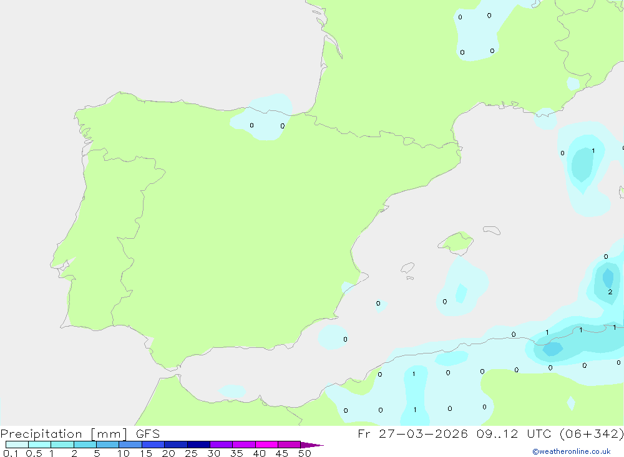Click the legend scale label "30"

click(213, 453)
